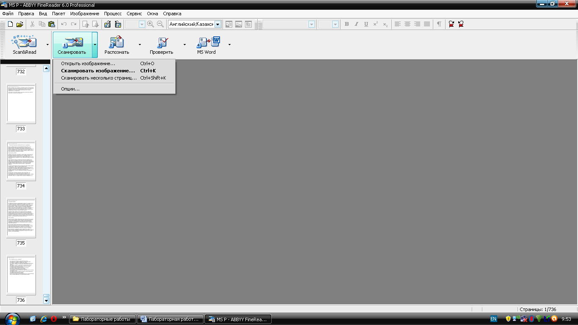Click the Windows Start orb
The height and width of the screenshot is (325, 578).
point(11,319)
